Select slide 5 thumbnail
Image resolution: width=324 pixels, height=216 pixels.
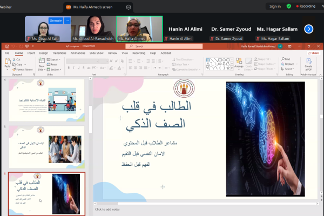click(46, 147)
